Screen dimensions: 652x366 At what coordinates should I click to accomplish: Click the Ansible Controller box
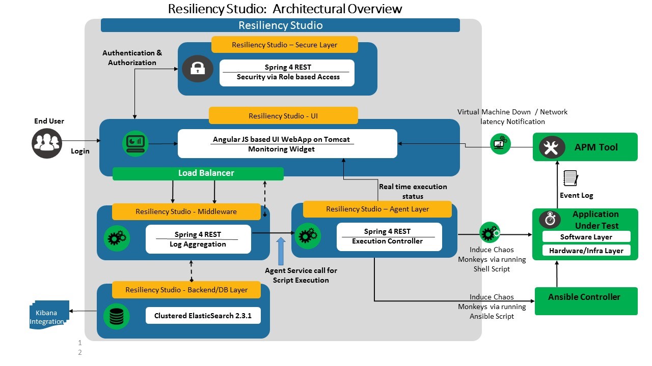point(586,301)
